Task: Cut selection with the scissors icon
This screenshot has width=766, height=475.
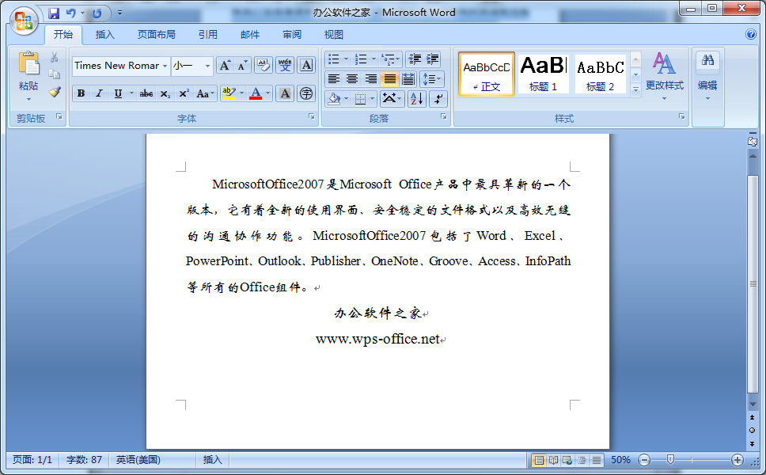Action: pos(55,58)
